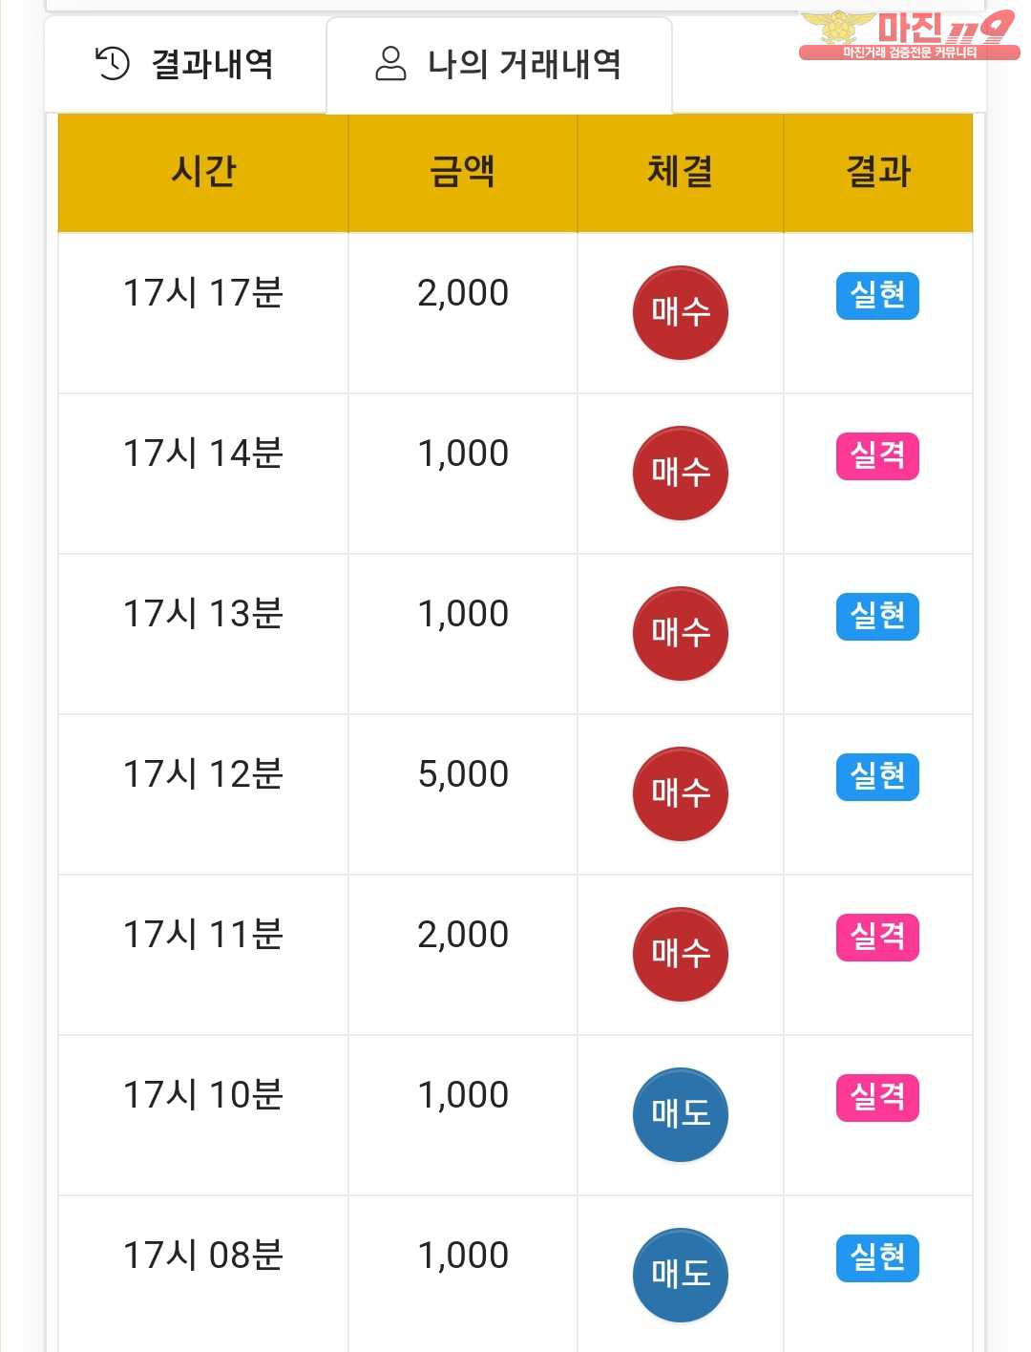This screenshot has height=1352, width=1031.
Task: Click the history clock icon
Action: click(113, 64)
